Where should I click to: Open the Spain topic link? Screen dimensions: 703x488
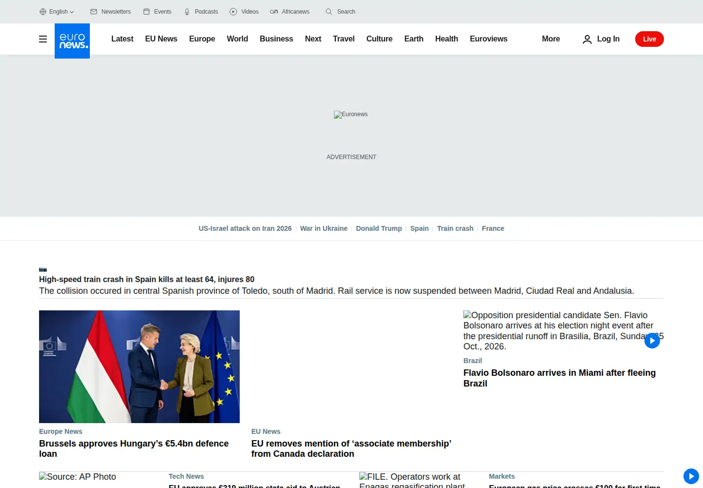[x=419, y=228]
